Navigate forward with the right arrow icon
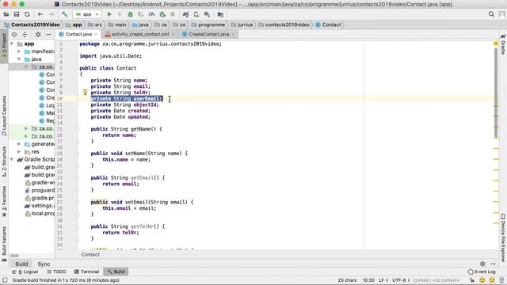The width and height of the screenshot is (507, 285). (x=51, y=14)
